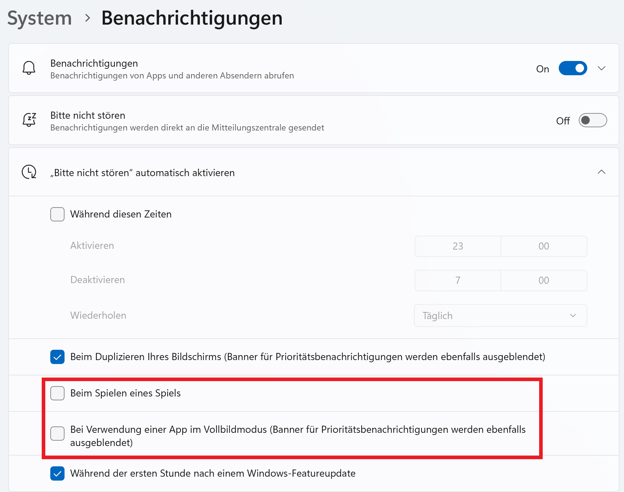Uncheck the Windows-Featureupdate checkbox
This screenshot has width=624, height=492.
(57, 473)
